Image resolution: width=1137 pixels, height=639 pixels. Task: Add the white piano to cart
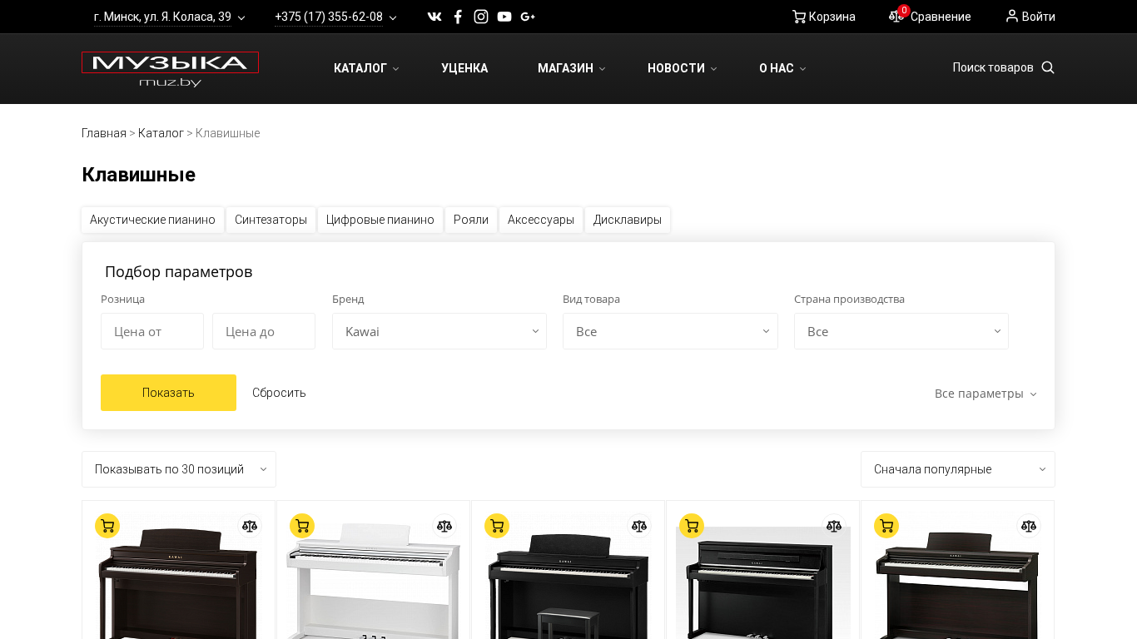tap(302, 526)
